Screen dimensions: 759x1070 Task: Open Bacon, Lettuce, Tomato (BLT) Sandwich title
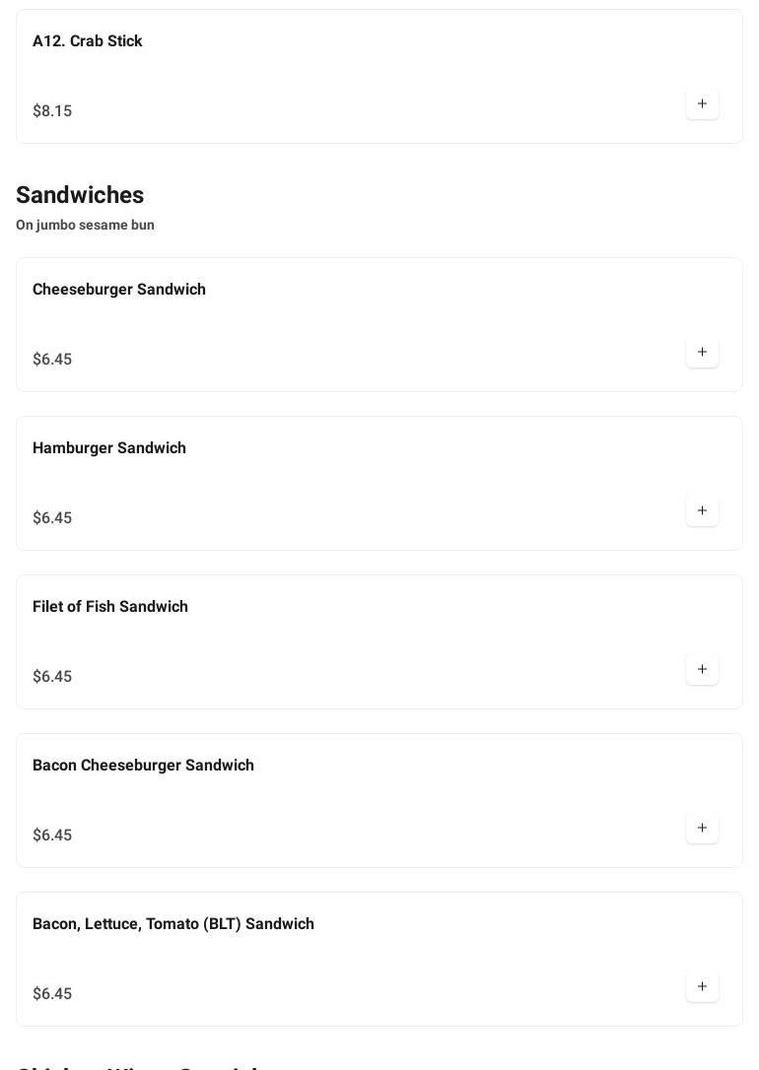pyautogui.click(x=173, y=924)
